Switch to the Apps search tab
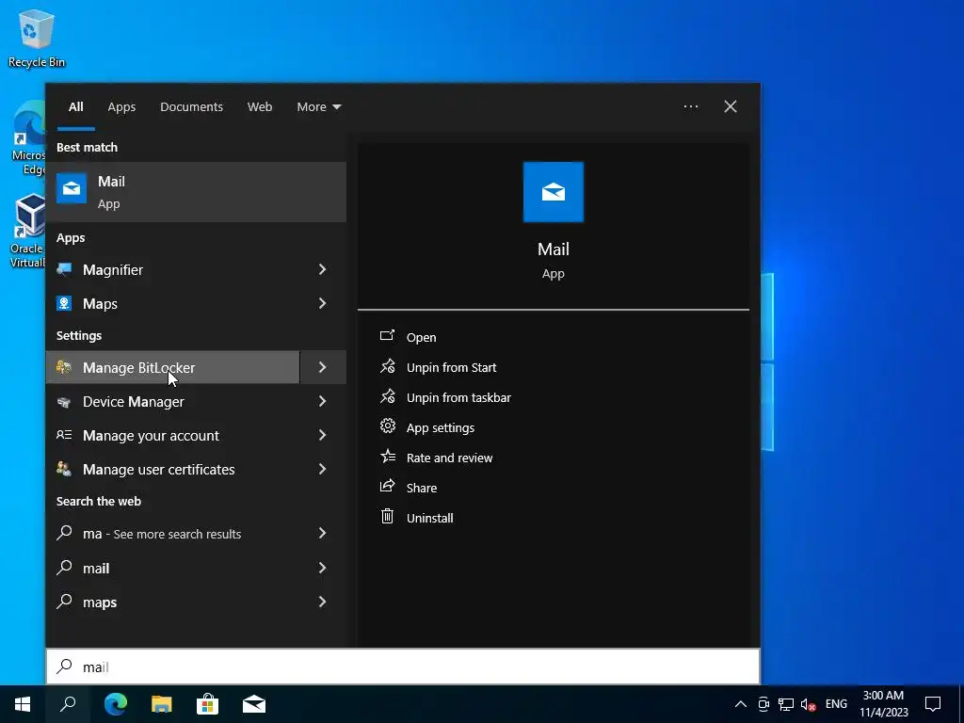 [121, 107]
